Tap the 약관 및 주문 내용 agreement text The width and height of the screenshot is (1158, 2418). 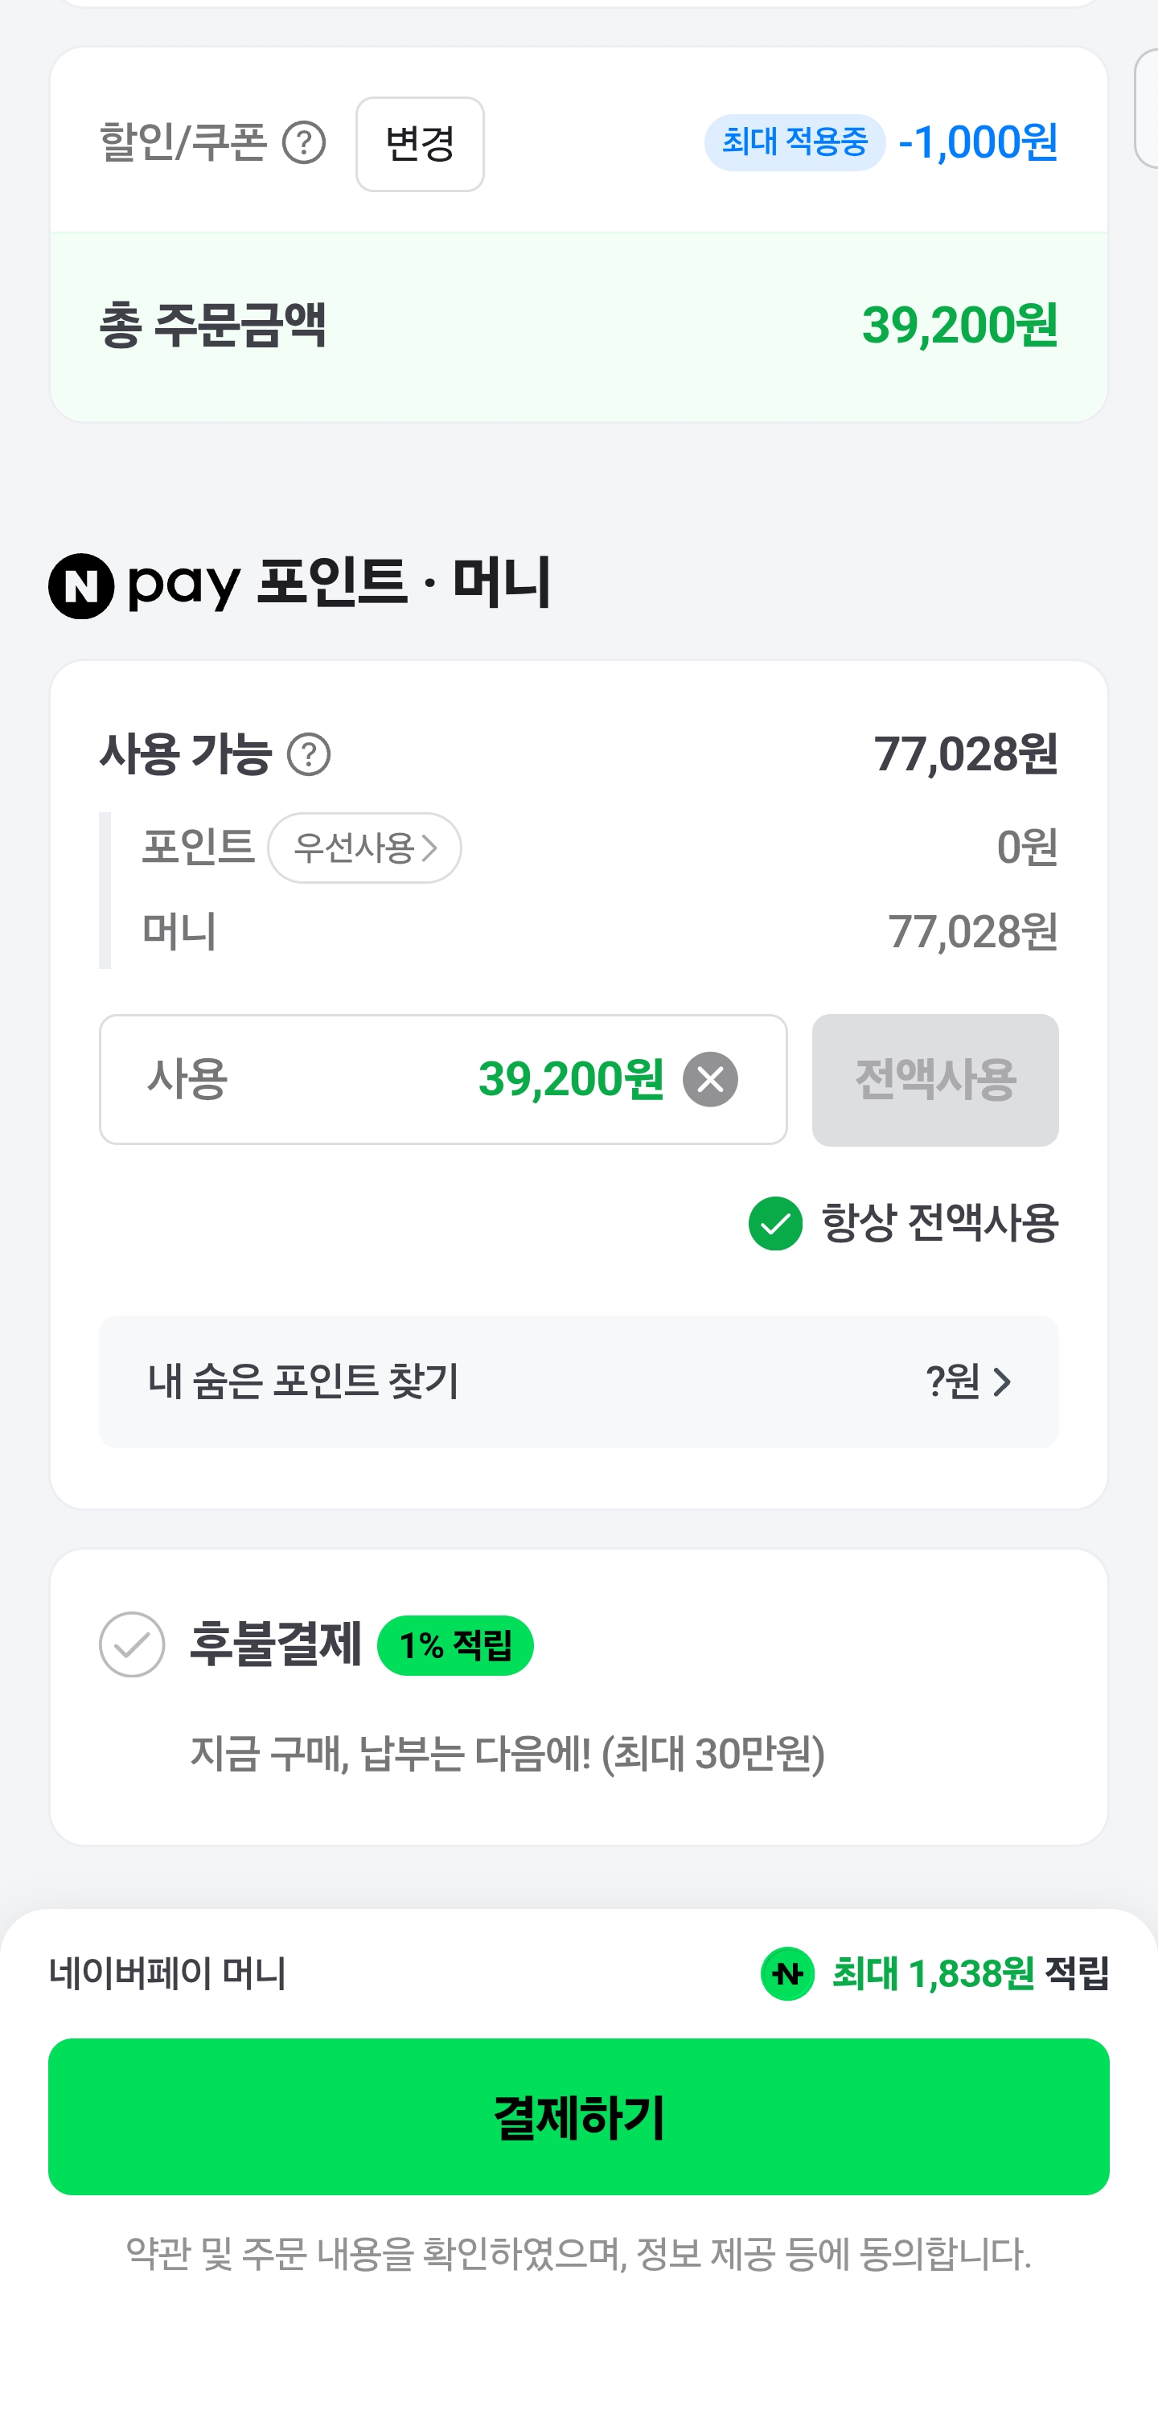(x=578, y=2253)
